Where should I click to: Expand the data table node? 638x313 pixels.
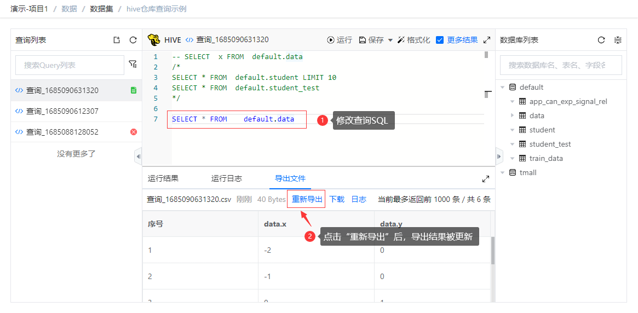(512, 115)
